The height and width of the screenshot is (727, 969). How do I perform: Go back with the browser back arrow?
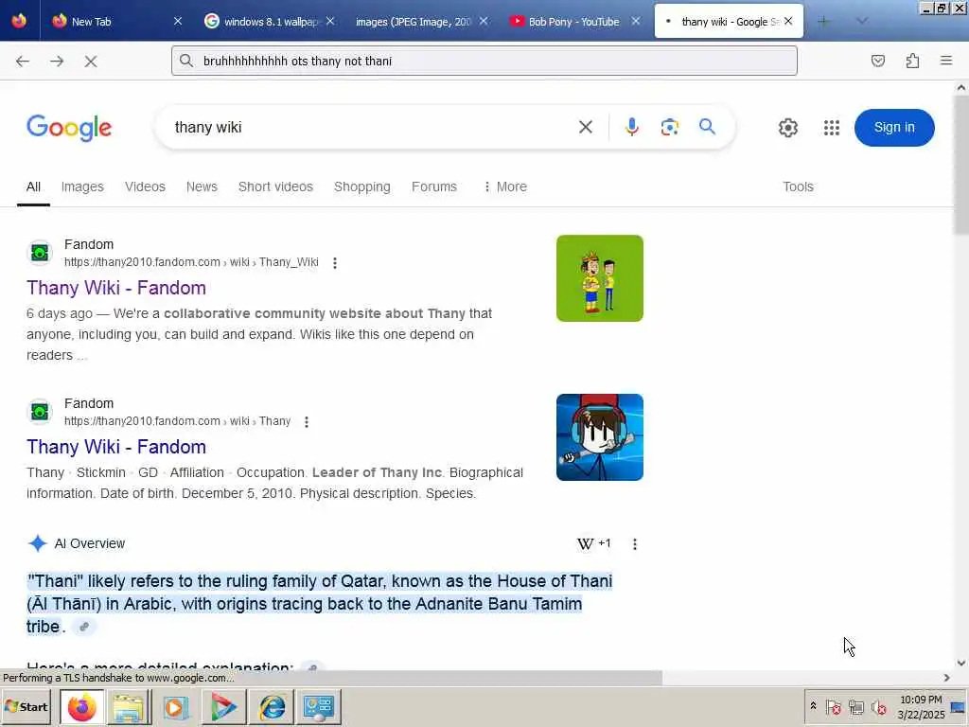[23, 62]
